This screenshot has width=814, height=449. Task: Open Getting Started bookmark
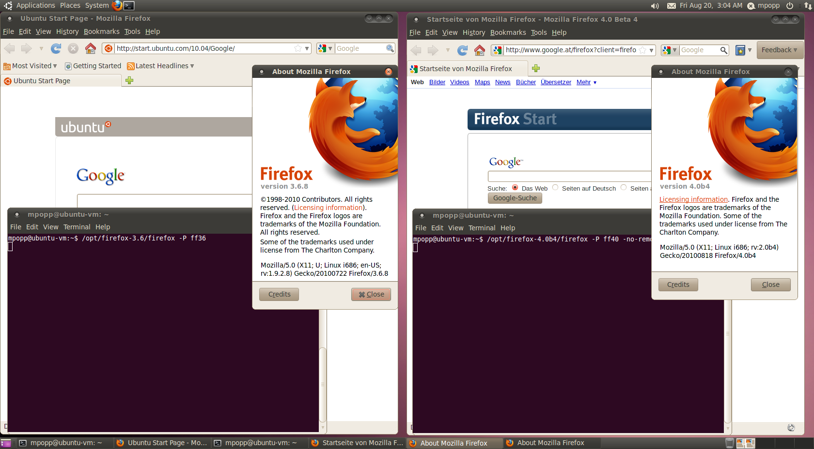pos(93,66)
